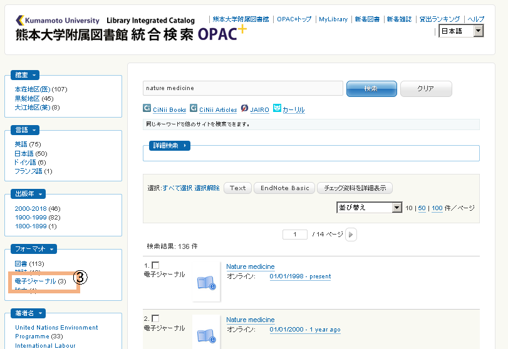
Task: Collapse the 言語 facet panel
Action: click(x=25, y=130)
